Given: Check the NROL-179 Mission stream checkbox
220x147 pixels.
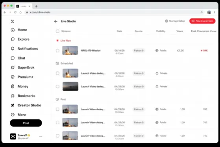Looking at the screenshot, I should [x=57, y=50].
